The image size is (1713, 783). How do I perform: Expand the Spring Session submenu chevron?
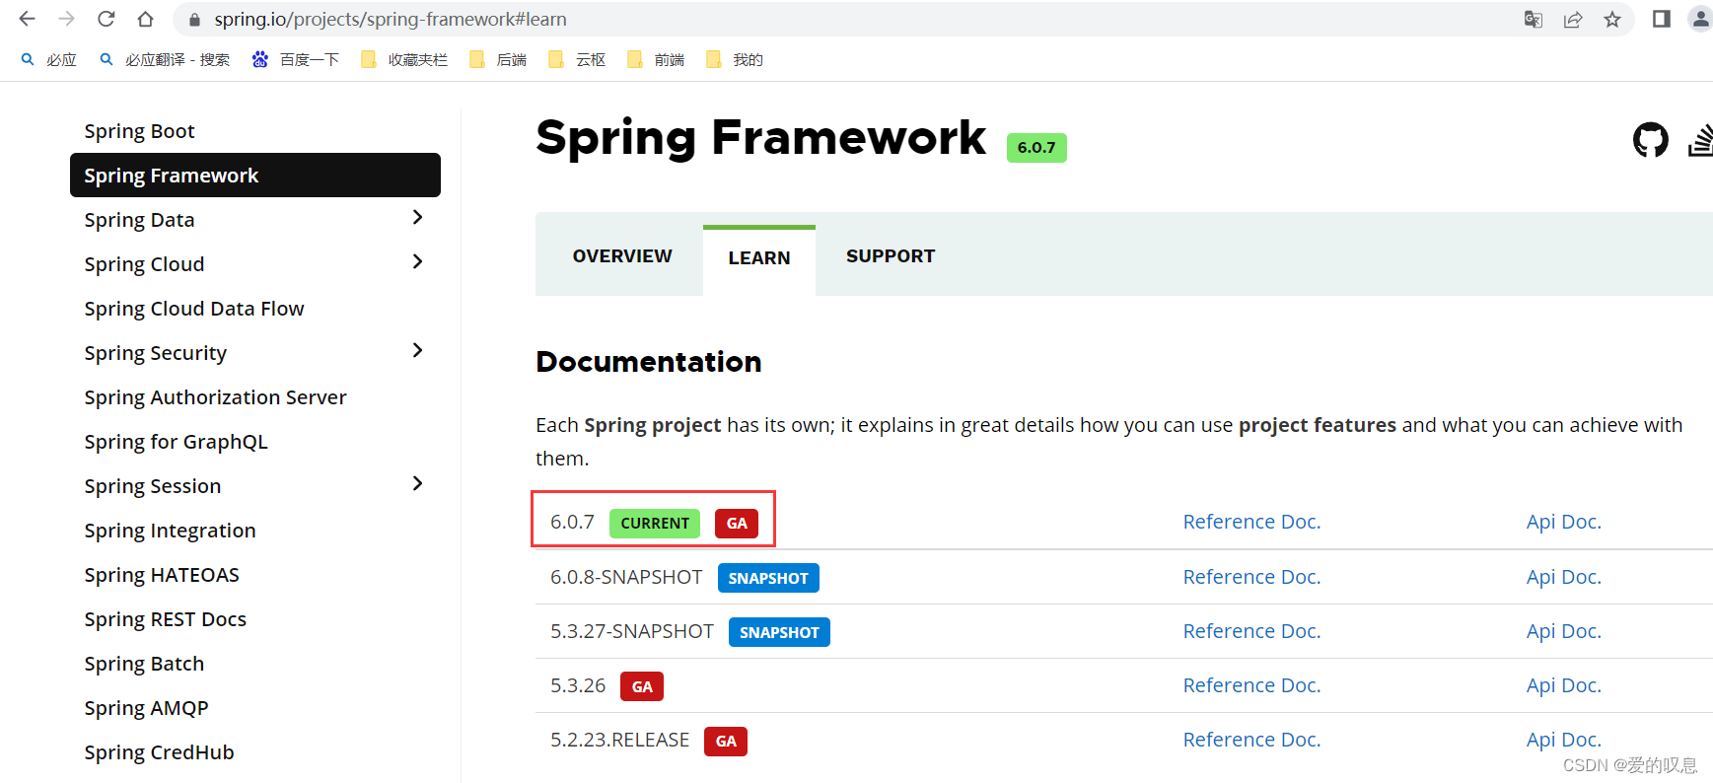coord(417,483)
